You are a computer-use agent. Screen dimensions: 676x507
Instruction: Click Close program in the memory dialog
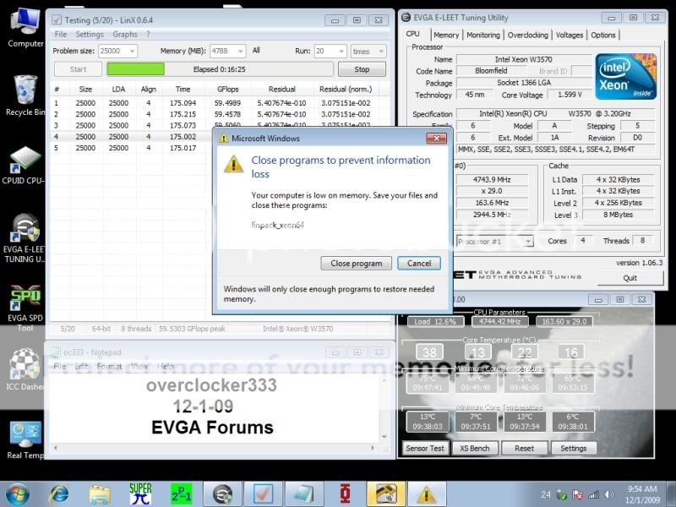tap(356, 263)
